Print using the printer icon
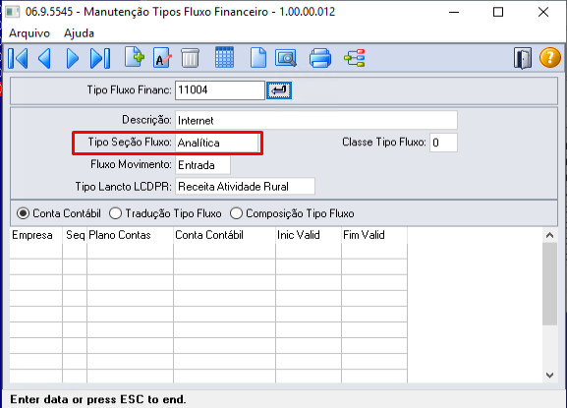This screenshot has height=408, width=567. (x=320, y=58)
